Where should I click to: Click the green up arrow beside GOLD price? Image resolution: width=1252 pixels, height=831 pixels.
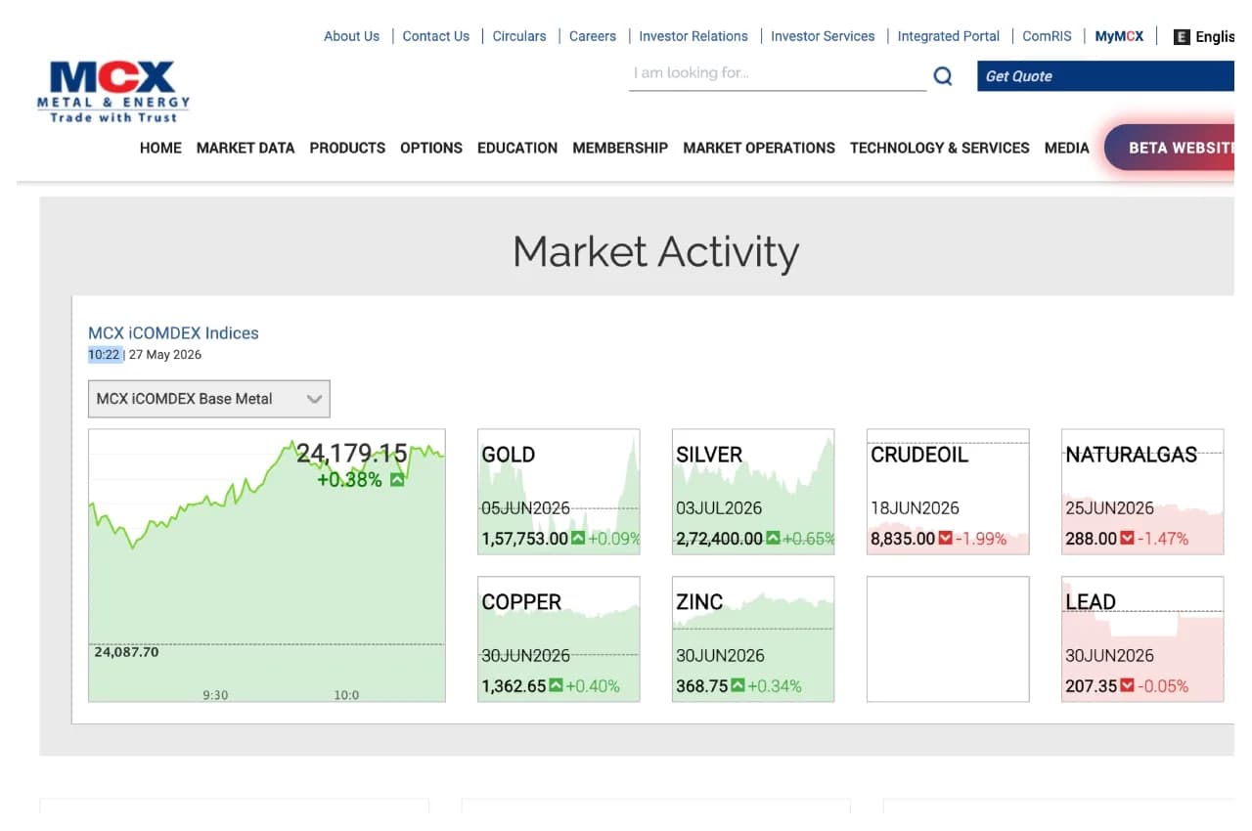click(578, 538)
